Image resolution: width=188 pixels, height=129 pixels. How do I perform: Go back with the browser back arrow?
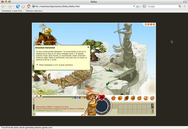click(x=3, y=6)
